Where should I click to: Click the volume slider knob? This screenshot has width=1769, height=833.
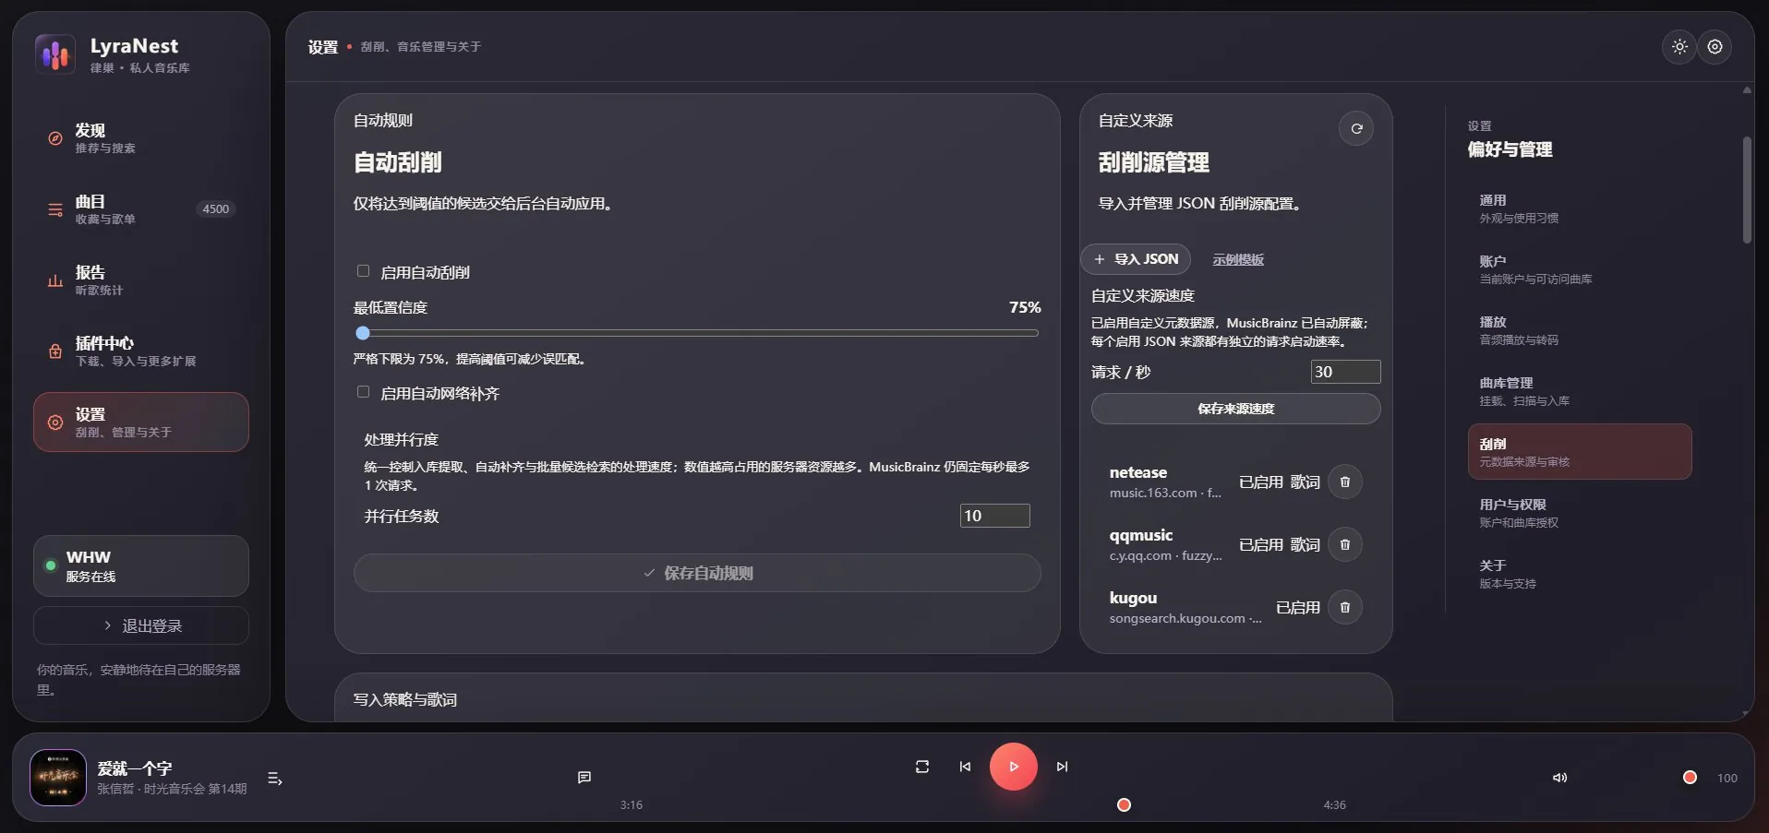coord(1690,778)
